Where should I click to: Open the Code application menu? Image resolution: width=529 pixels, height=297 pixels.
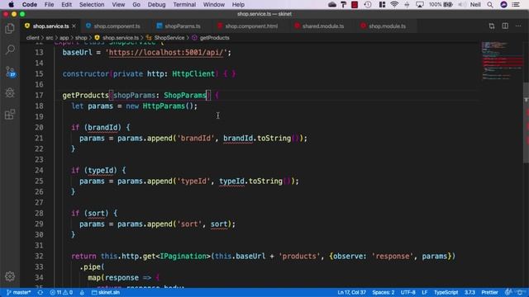pyautogui.click(x=30, y=4)
